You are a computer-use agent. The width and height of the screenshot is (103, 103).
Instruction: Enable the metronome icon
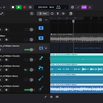click(x=90, y=7)
